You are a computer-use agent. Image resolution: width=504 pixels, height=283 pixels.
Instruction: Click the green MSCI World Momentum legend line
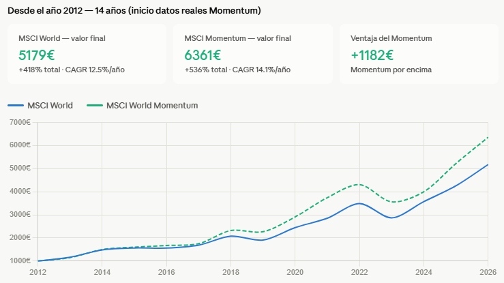[x=95, y=106]
